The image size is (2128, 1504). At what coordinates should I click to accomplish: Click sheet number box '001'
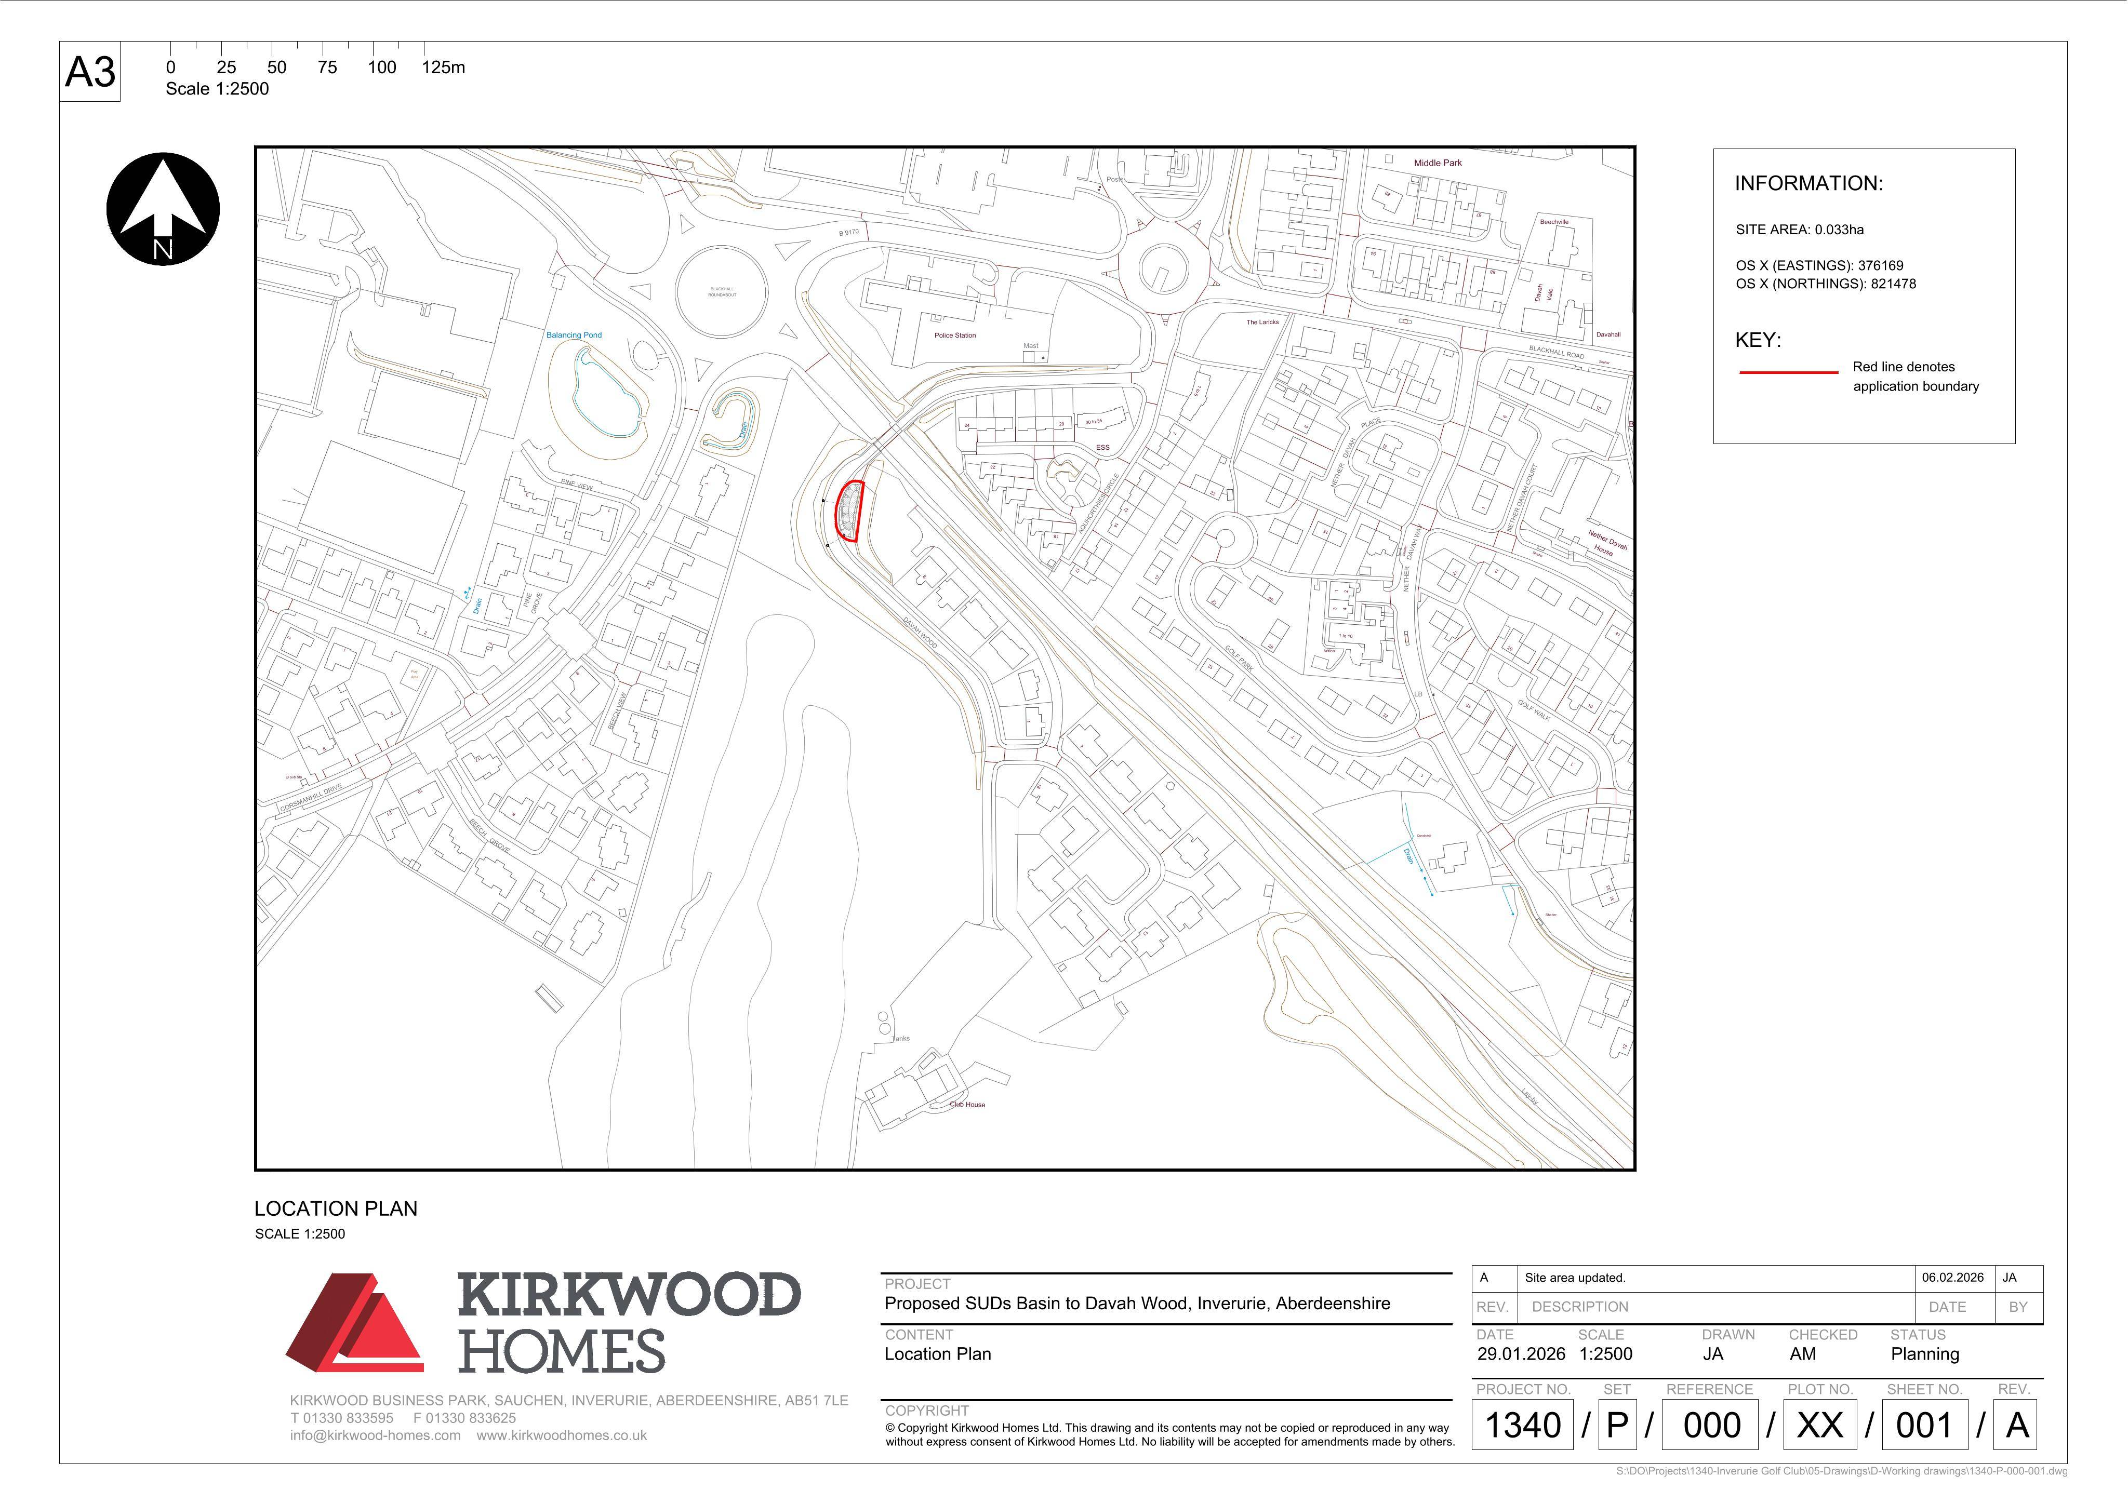(x=1924, y=1425)
